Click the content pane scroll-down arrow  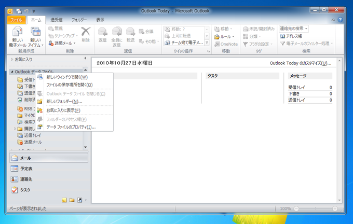(340, 200)
